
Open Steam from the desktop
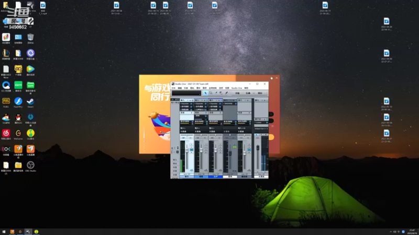click(30, 102)
